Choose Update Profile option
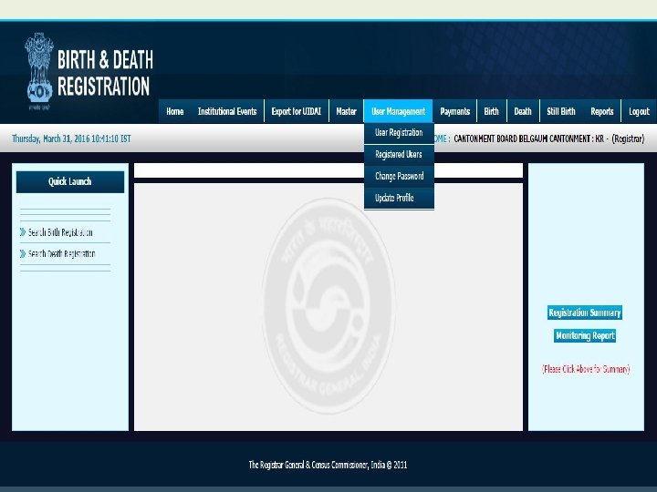This screenshot has width=657, height=492. (x=399, y=199)
